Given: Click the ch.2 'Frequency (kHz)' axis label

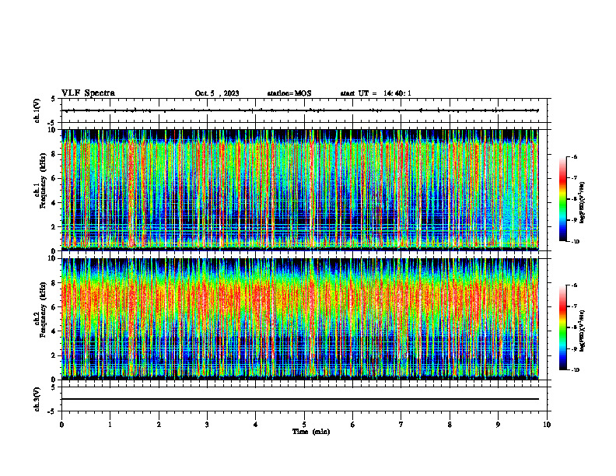Looking at the screenshot, I should click(43, 309).
